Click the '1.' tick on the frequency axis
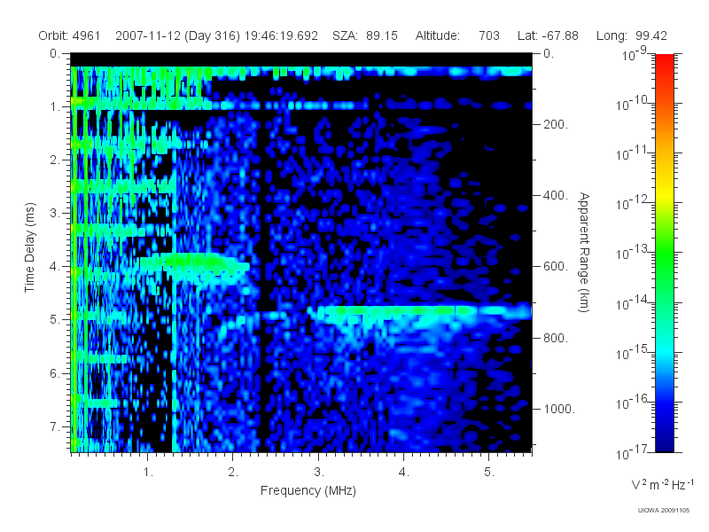The image size is (709, 532). tap(148, 473)
